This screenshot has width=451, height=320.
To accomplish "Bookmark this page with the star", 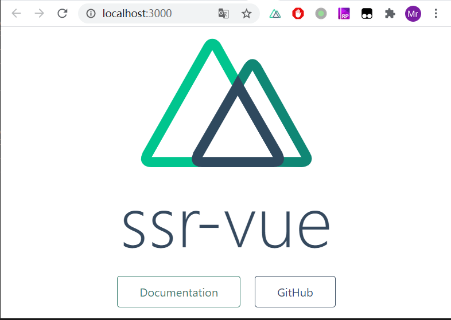I will pos(247,14).
